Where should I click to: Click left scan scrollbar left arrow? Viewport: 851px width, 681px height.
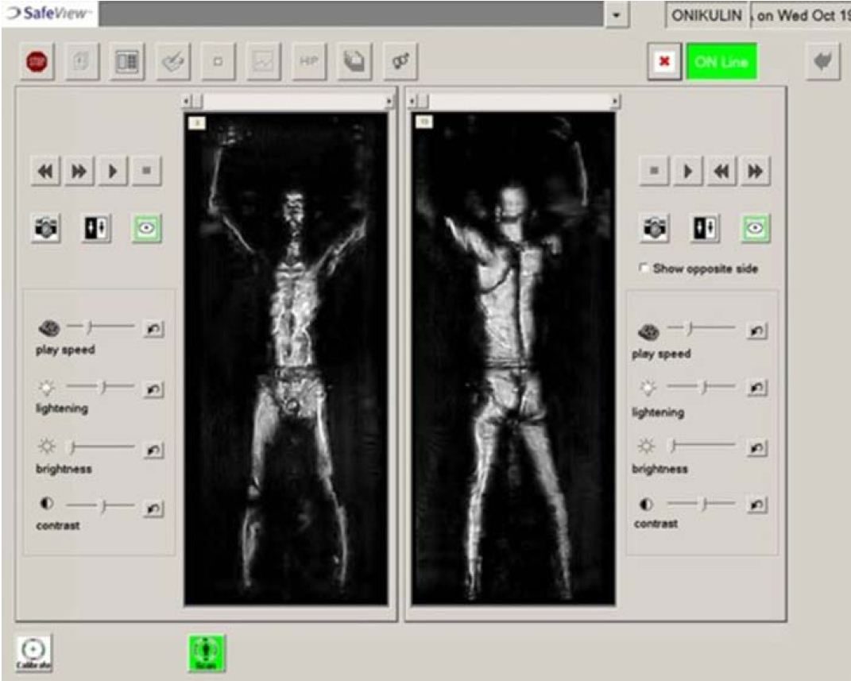186,101
